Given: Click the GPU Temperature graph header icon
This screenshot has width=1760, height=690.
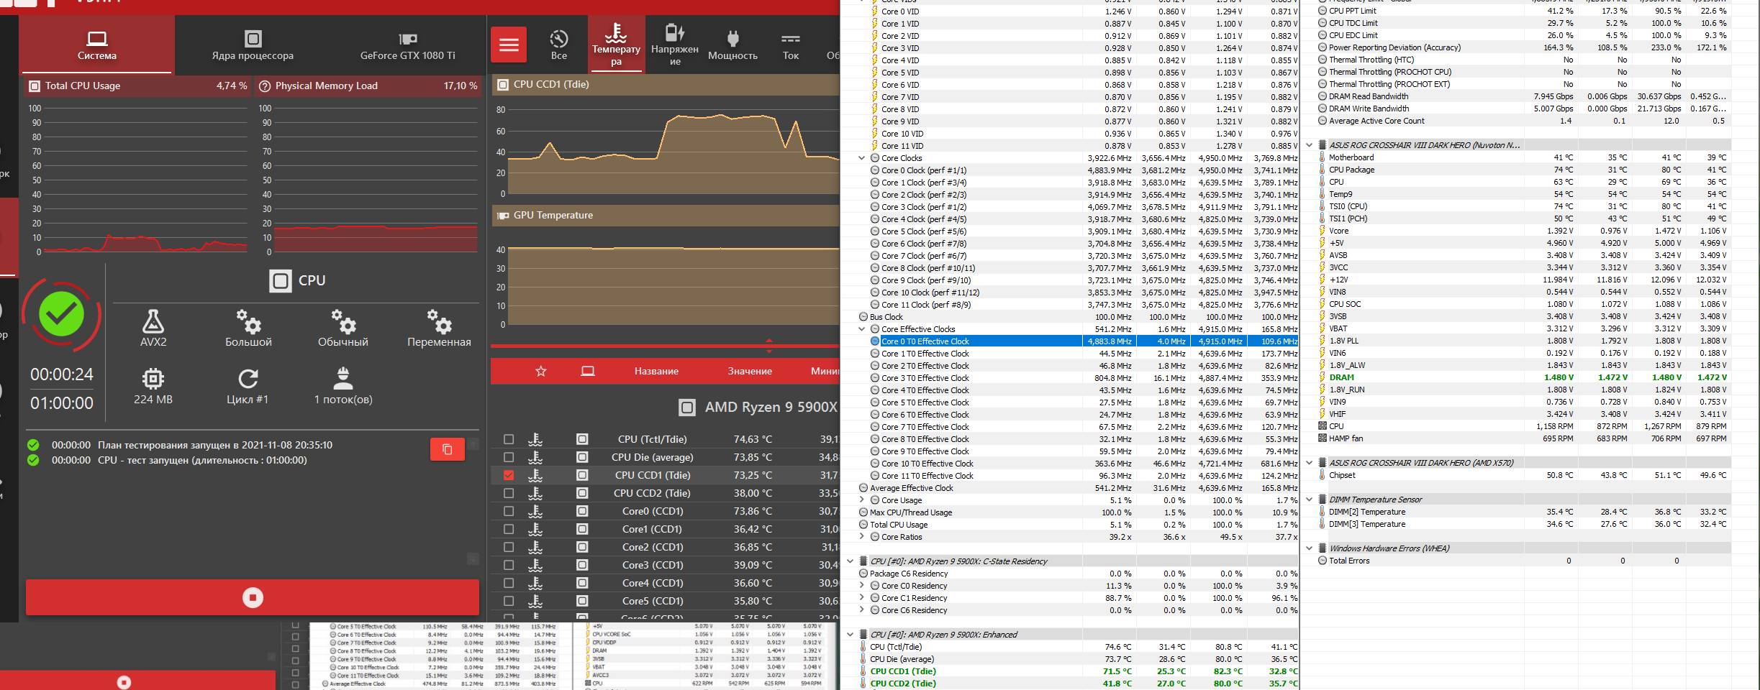Looking at the screenshot, I should point(503,215).
